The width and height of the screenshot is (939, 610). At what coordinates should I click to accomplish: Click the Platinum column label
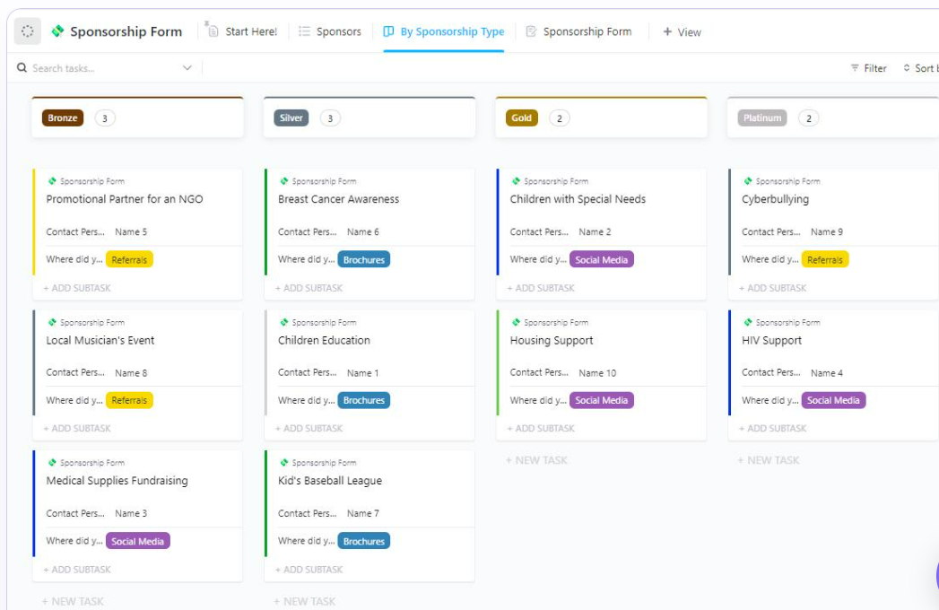(762, 118)
